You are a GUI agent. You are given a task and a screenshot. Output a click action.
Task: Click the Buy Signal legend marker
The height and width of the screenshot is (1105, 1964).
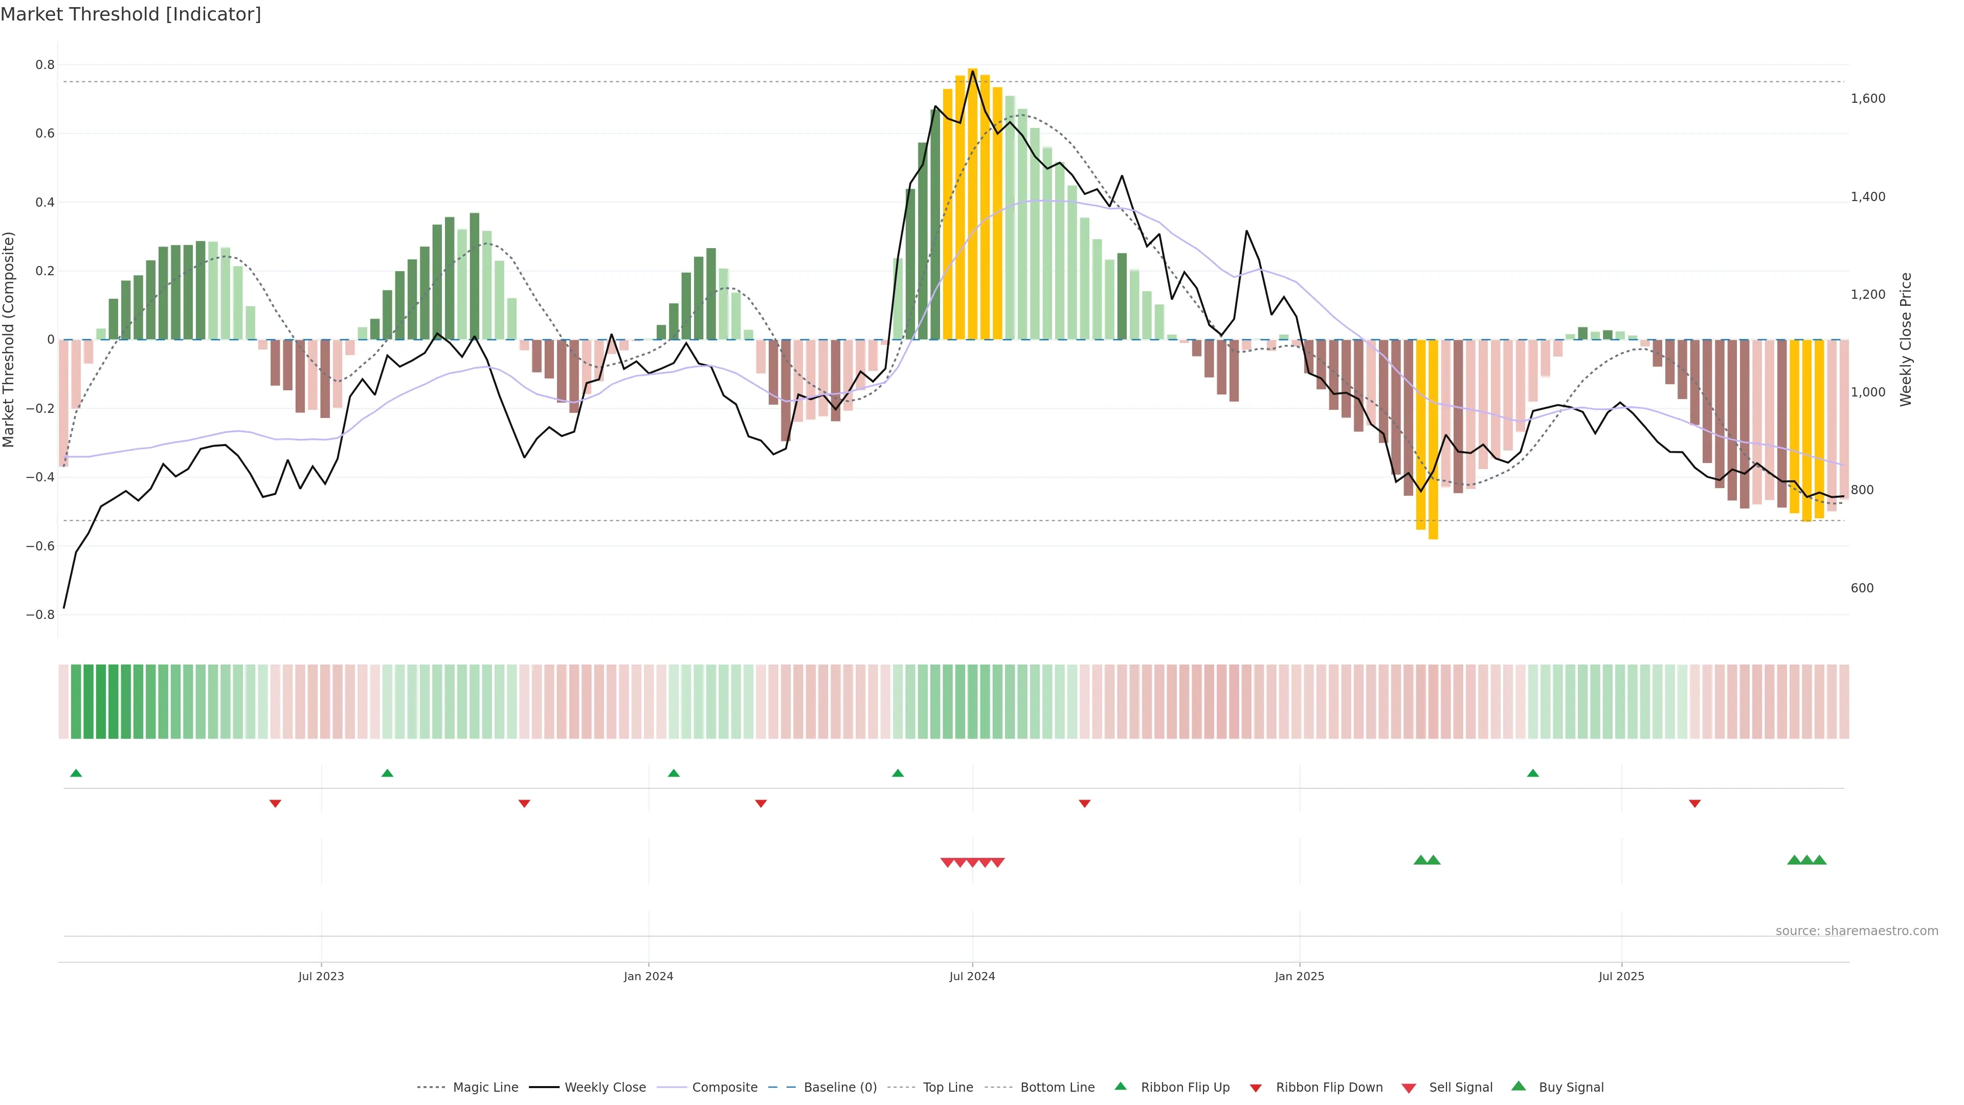point(1519,1086)
